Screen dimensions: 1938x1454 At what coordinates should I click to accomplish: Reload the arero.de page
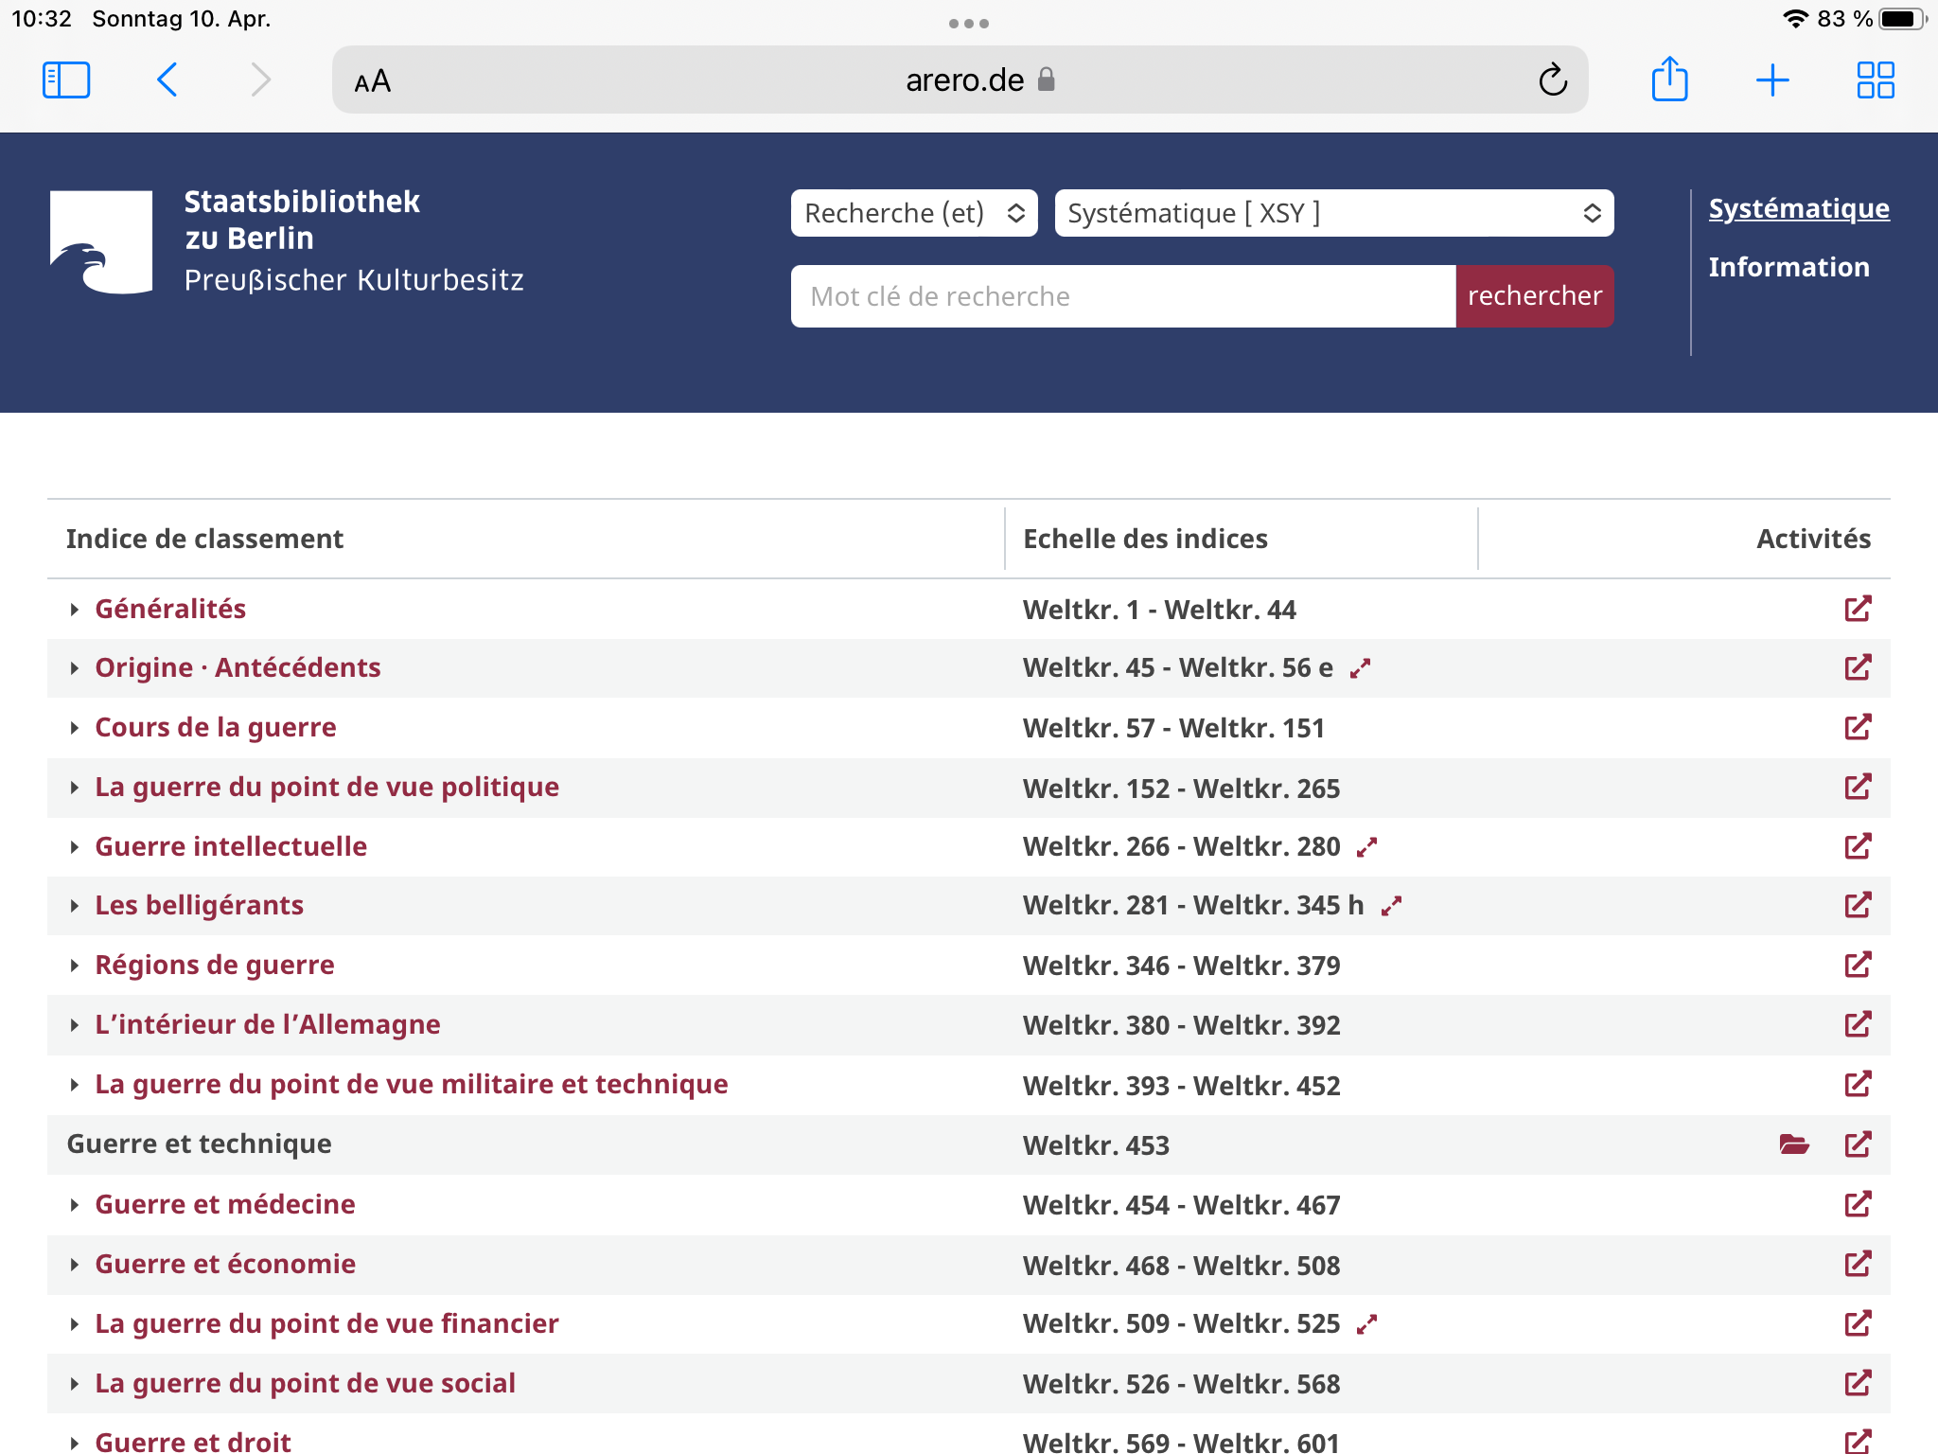(1553, 80)
